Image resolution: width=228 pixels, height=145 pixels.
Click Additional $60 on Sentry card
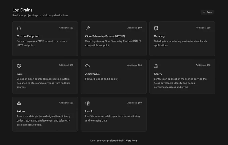203,65
